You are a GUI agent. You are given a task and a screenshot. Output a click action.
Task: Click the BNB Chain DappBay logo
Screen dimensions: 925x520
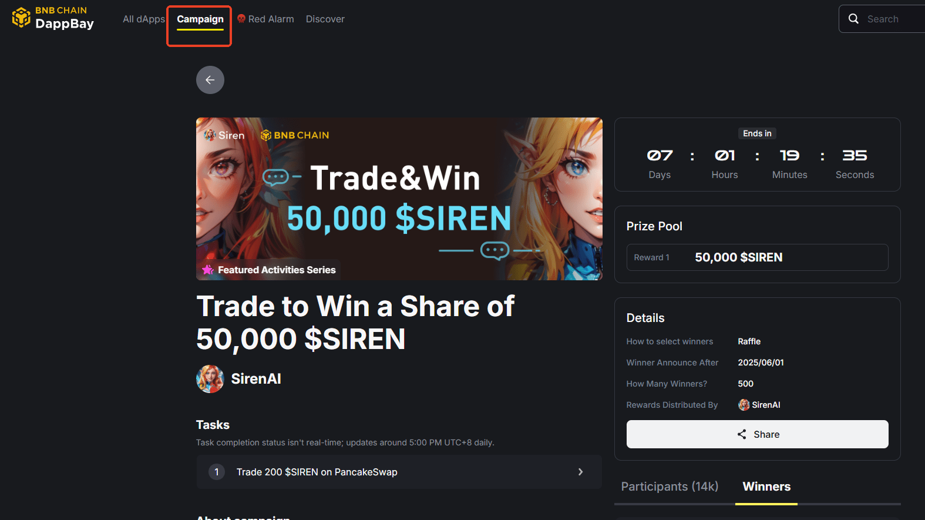(53, 18)
